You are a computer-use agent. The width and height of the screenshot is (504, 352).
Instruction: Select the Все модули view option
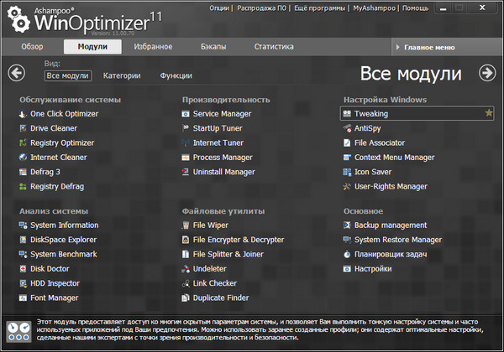(68, 75)
